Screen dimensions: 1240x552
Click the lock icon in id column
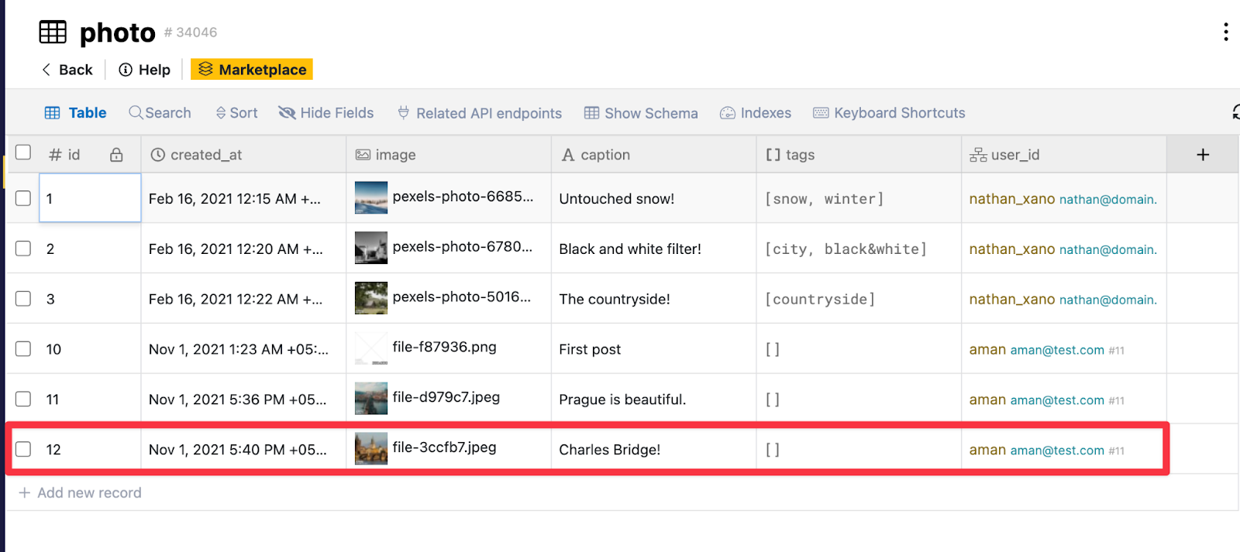pos(116,155)
